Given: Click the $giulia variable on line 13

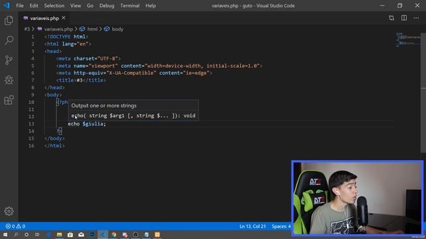Looking at the screenshot, I should coord(93,124).
